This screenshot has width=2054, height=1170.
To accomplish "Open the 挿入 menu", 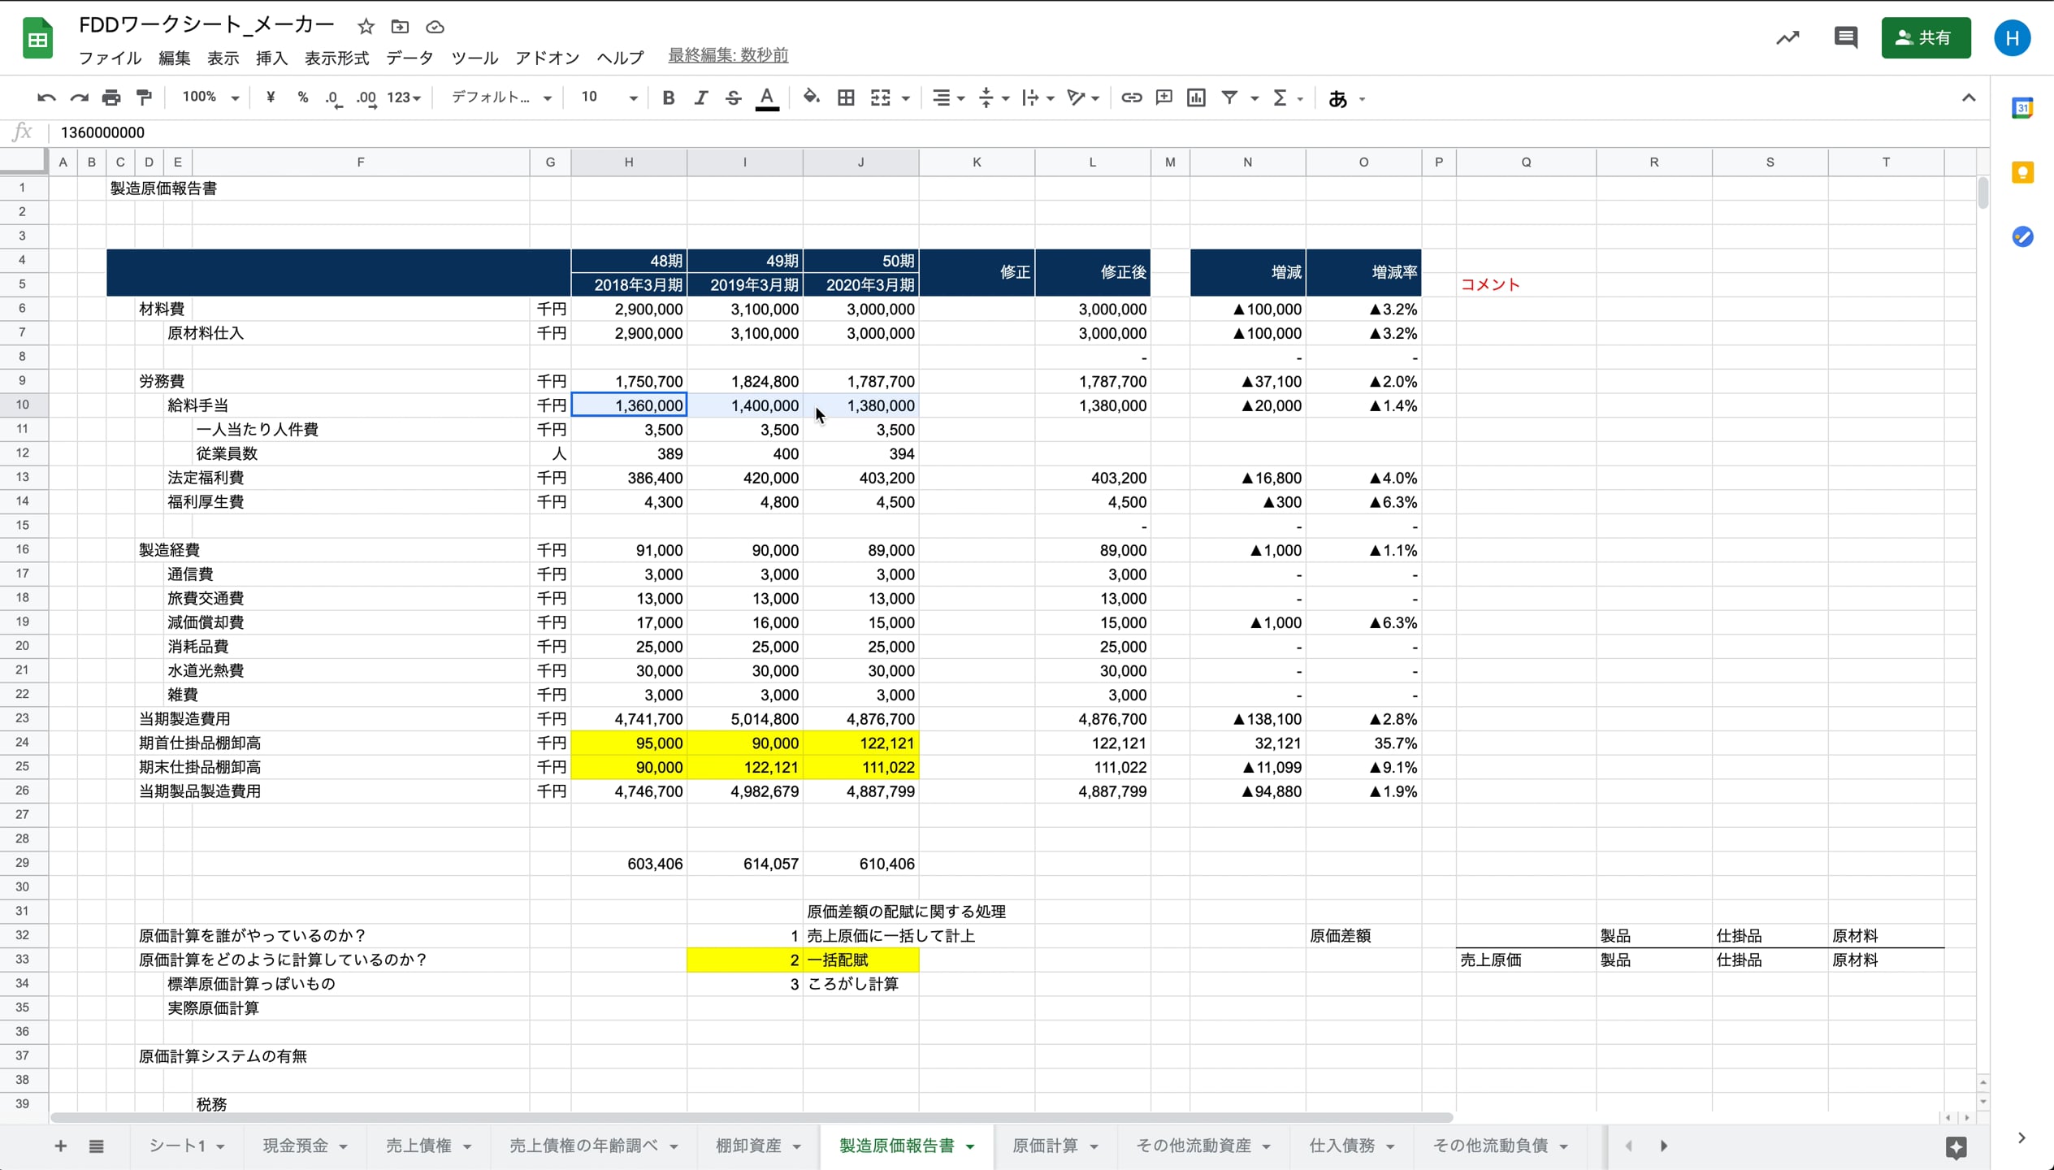I will 271,57.
